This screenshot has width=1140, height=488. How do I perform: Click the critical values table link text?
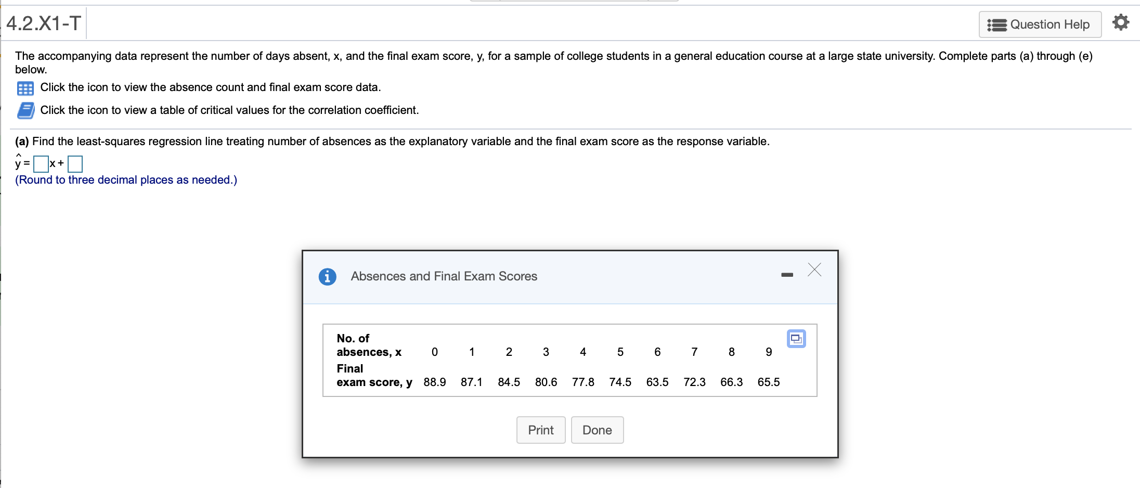point(229,110)
